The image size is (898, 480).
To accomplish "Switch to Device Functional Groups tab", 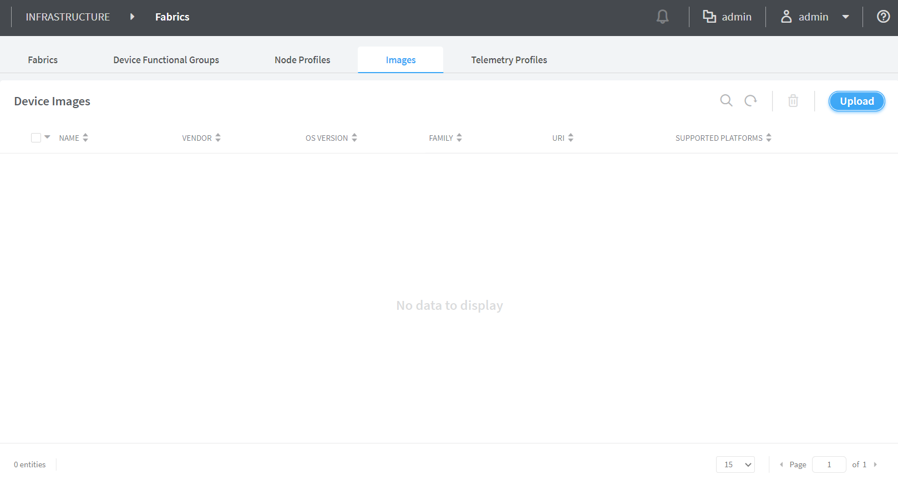I will coord(166,60).
